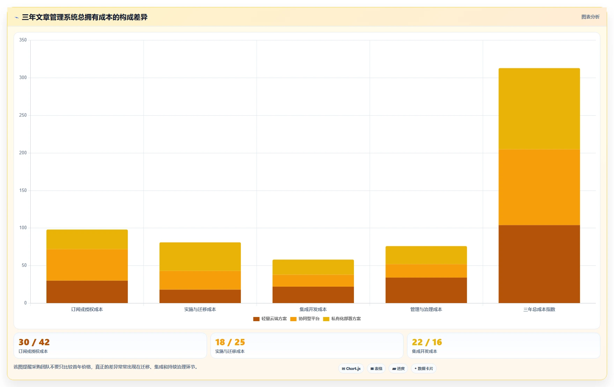Select the 进度 chip
This screenshot has height=387, width=614.
(398, 369)
